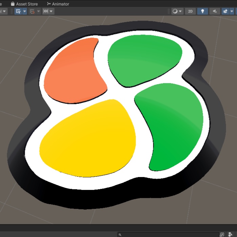Toggle 2D view mode
Image resolution: width=237 pixels, height=237 pixels.
tap(190, 11)
